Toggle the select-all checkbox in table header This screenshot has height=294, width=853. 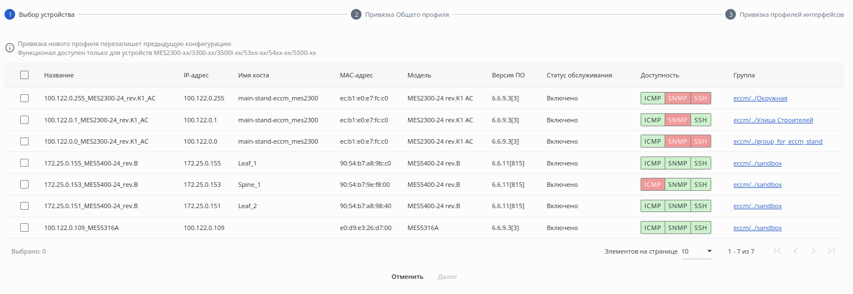click(x=24, y=75)
